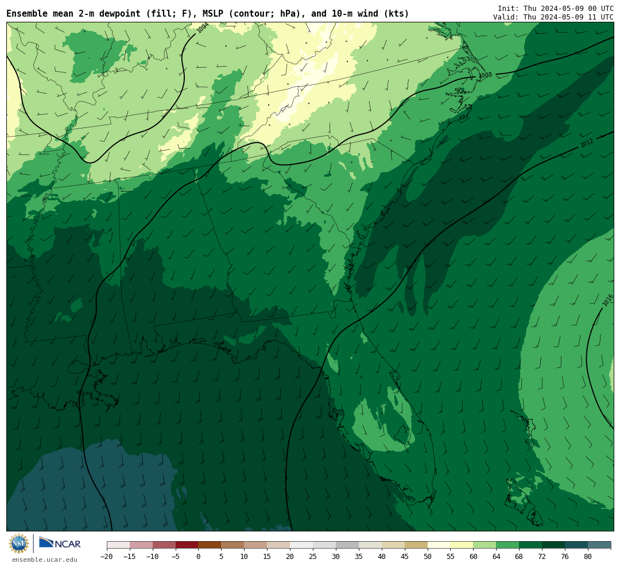Viewport: 620px width, 567px height.
Task: Click the Init time stamp text
Action: tap(556, 8)
